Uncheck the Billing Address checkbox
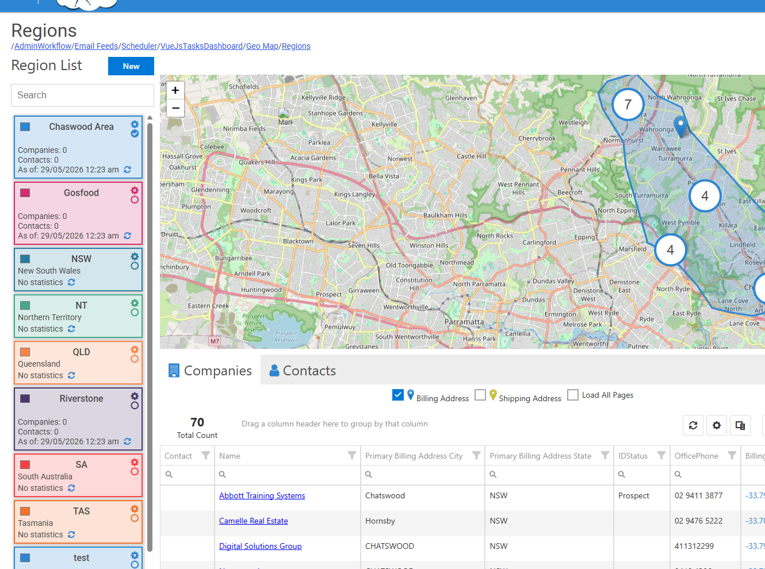This screenshot has height=569, width=765. click(x=398, y=395)
